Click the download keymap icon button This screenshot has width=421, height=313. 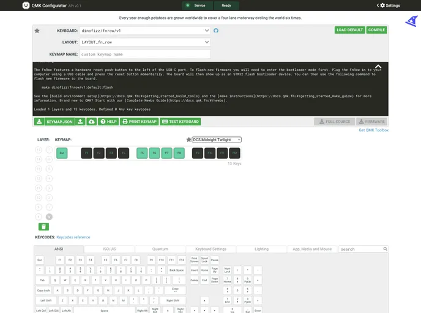(39, 122)
